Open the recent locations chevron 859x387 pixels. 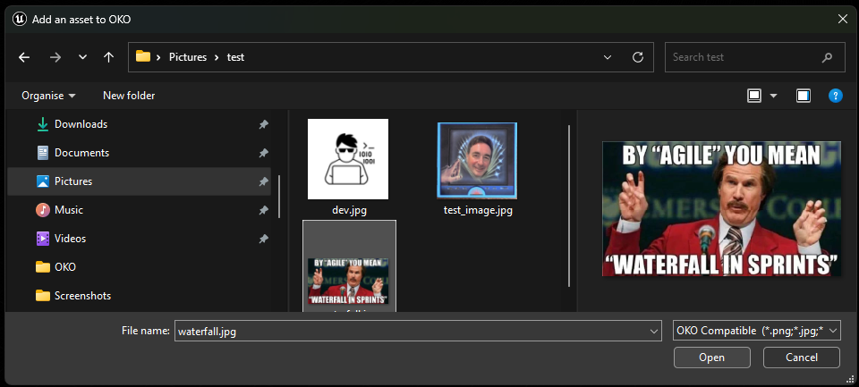[x=82, y=57]
